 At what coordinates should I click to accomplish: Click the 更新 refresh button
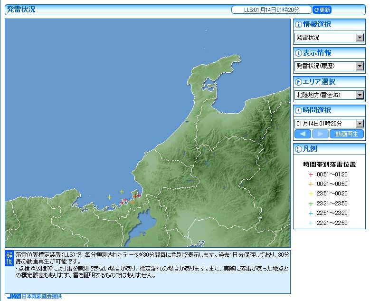(322, 10)
